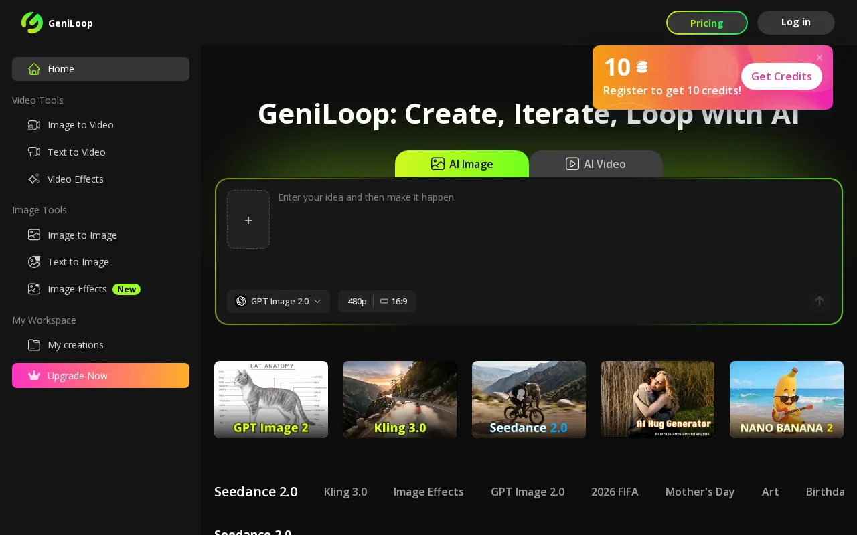Viewport: 857px width, 535px height.
Task: Open the GPT Image 2 cat anatomy thumbnail
Action: pyautogui.click(x=271, y=400)
